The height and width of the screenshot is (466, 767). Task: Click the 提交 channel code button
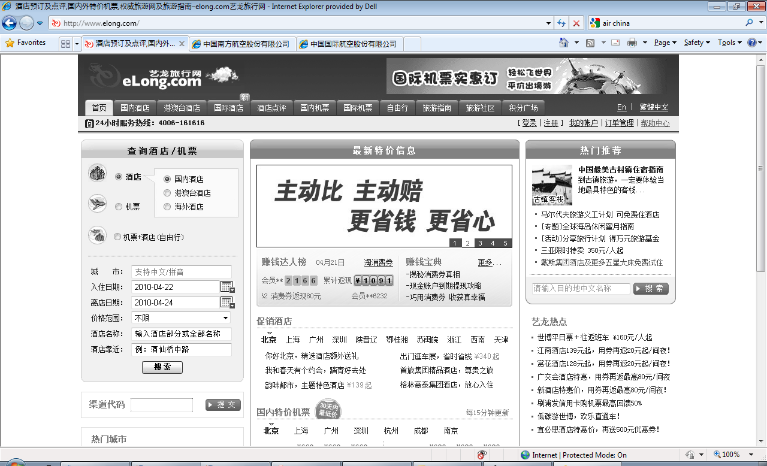[223, 405]
